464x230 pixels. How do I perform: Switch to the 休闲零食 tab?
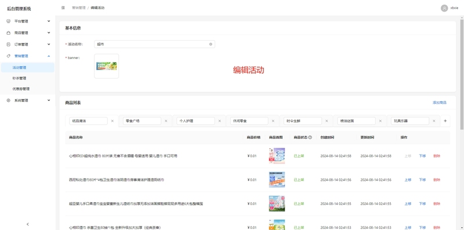click(x=249, y=121)
